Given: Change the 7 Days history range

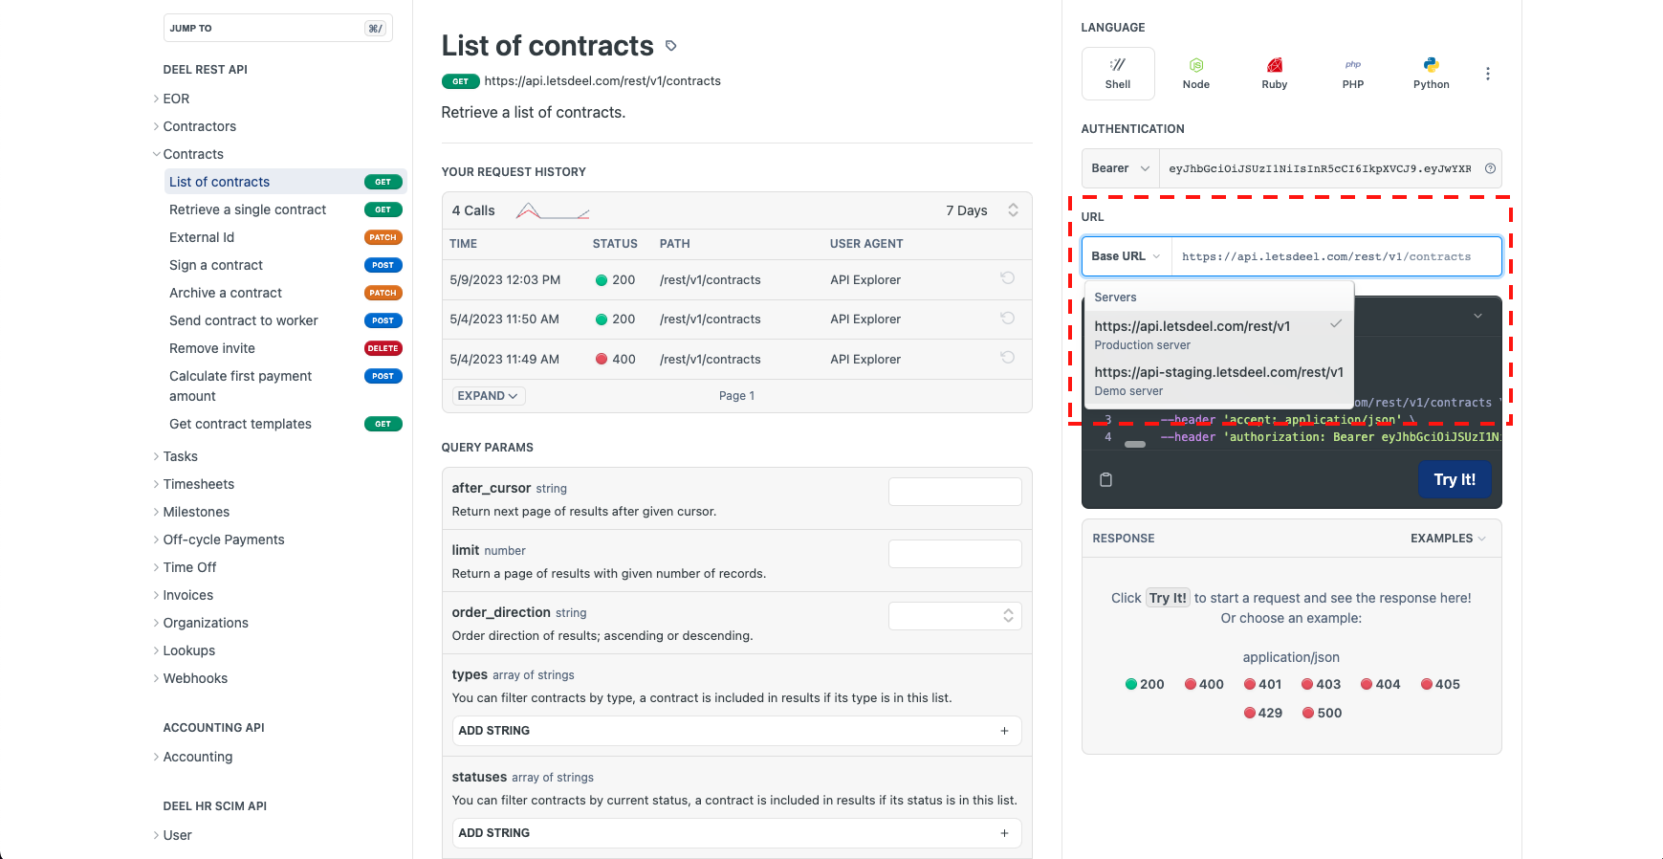Looking at the screenshot, I should (x=982, y=210).
